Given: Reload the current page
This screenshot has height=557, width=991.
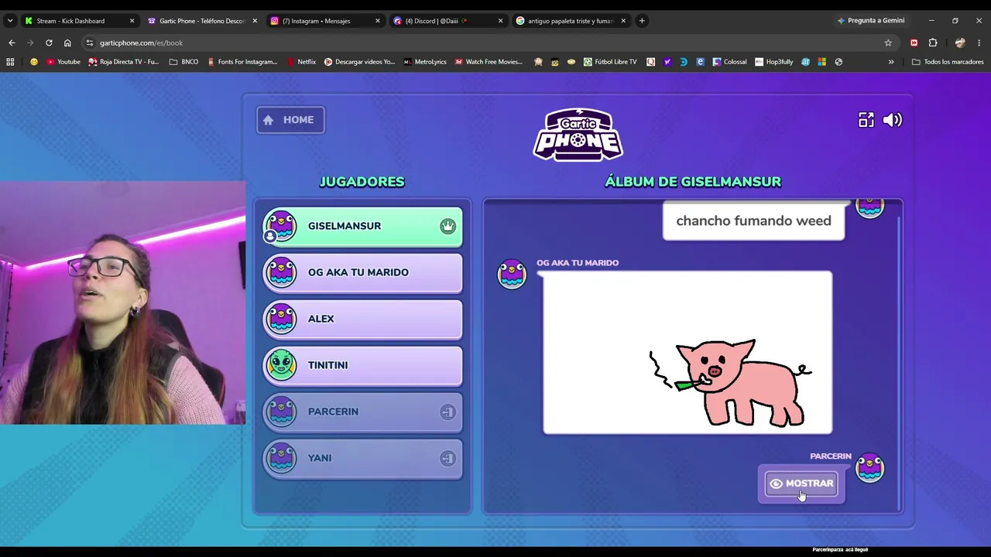Looking at the screenshot, I should pos(49,43).
